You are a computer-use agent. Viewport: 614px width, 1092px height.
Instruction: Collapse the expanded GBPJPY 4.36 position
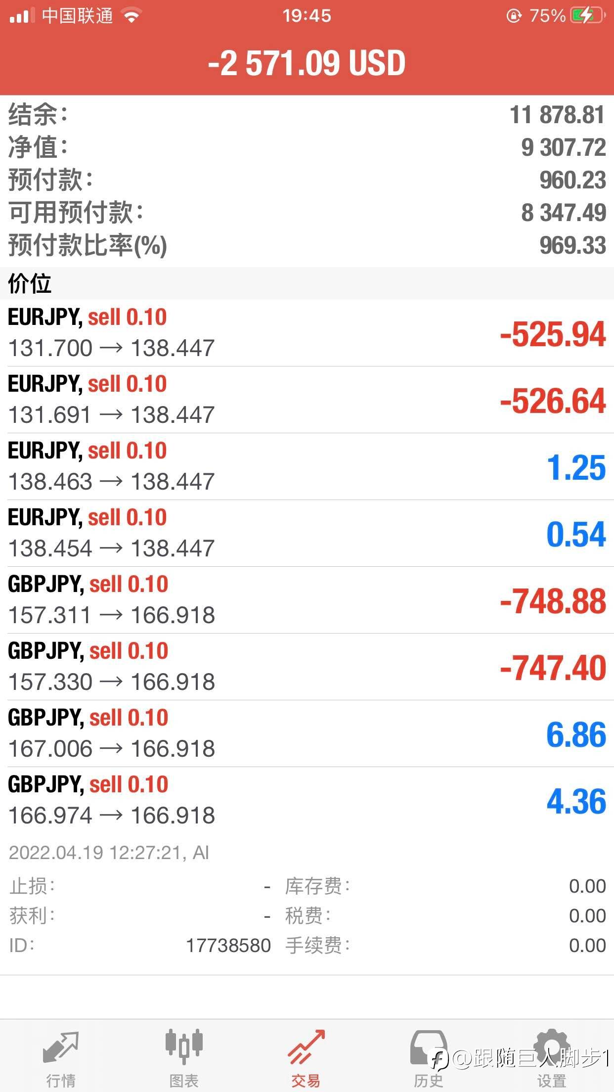pyautogui.click(x=307, y=800)
